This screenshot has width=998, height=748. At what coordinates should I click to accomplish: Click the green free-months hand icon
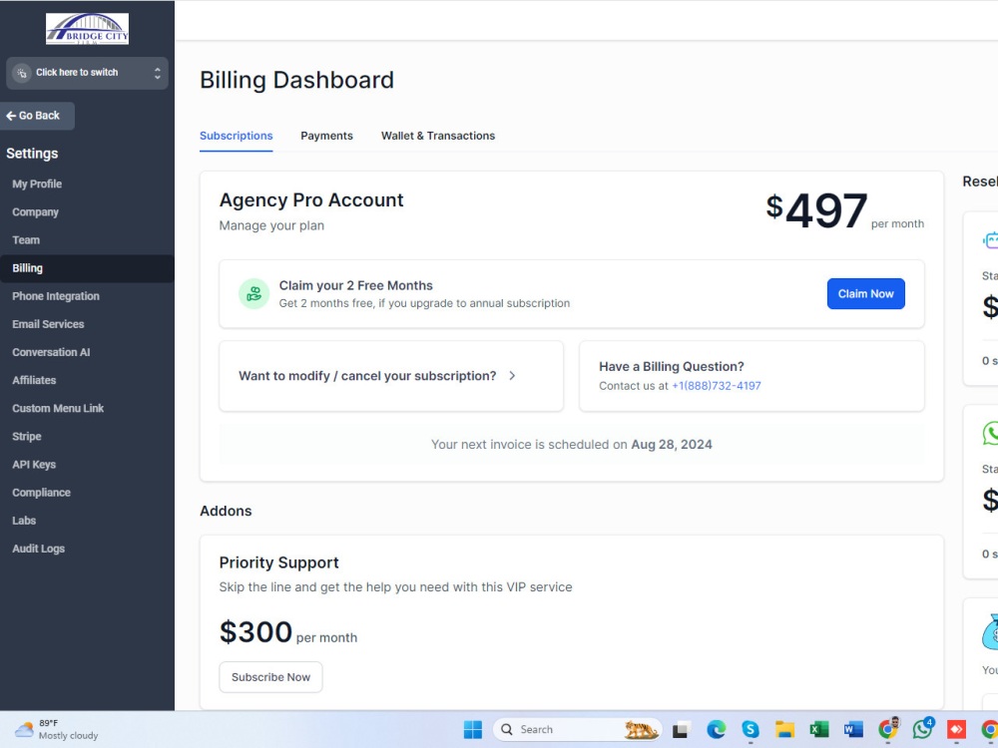point(253,294)
